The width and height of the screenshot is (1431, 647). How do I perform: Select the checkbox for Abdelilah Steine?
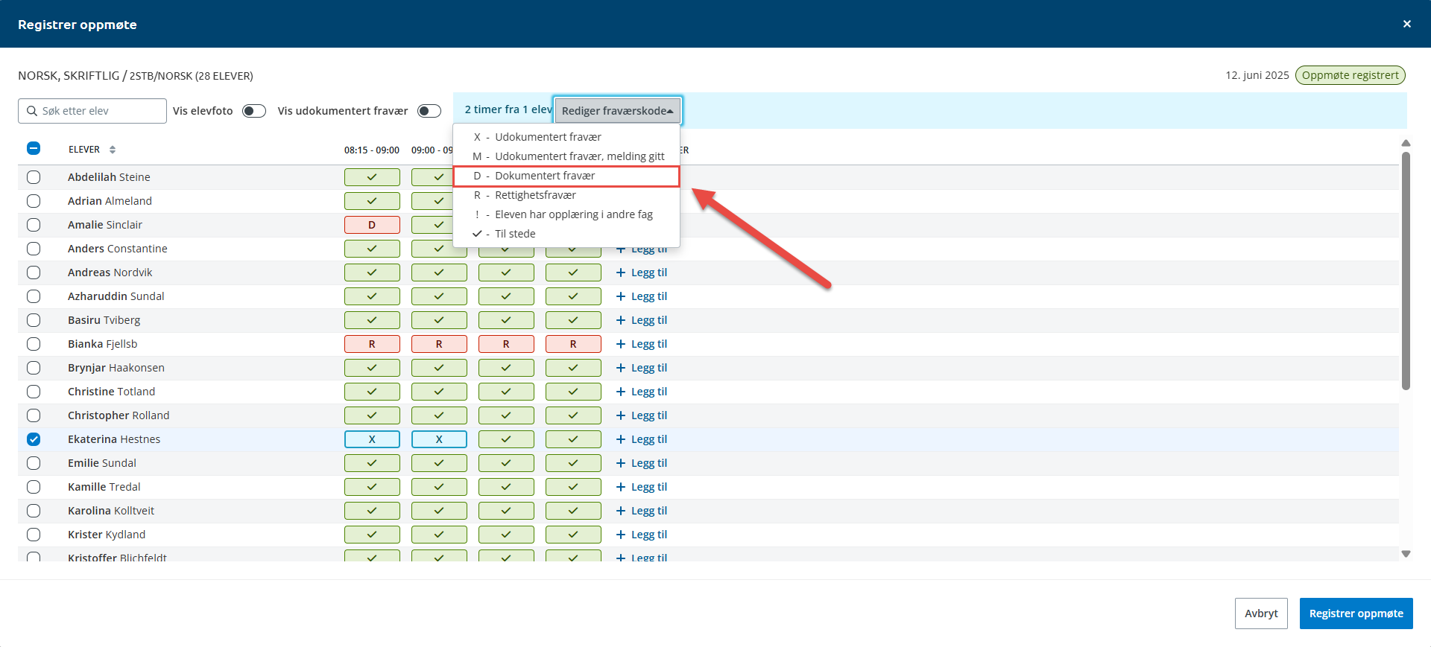point(34,177)
